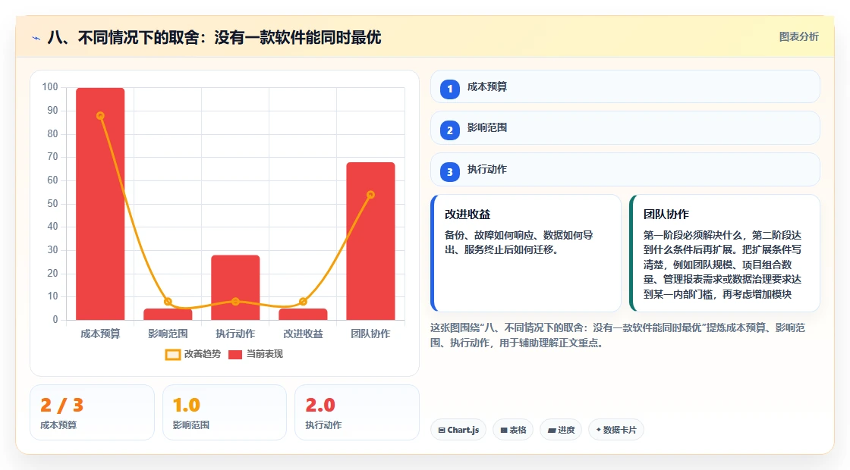Click the x-axis label 执行动作

point(235,334)
